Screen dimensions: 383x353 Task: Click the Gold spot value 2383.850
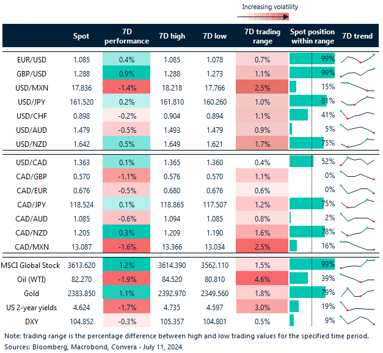pyautogui.click(x=81, y=292)
